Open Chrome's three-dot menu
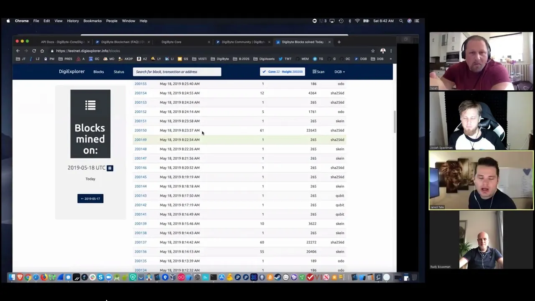This screenshot has height=301, width=535. click(391, 51)
